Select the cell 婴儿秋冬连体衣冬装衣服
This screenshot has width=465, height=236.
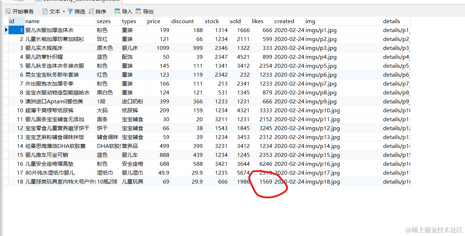click(x=60, y=66)
